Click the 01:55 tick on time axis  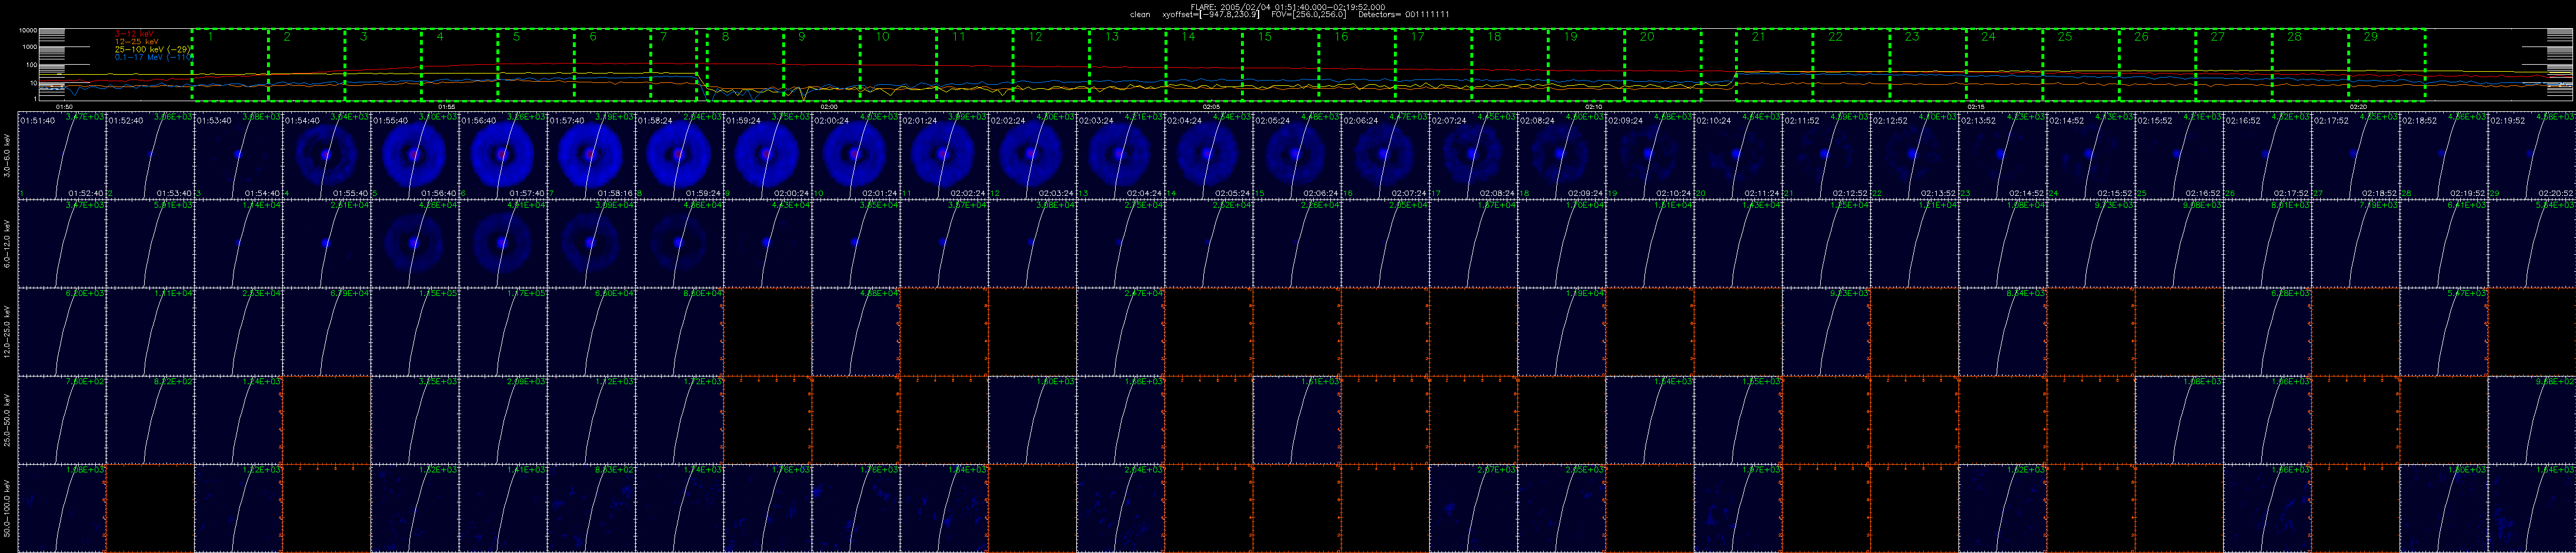(447, 106)
